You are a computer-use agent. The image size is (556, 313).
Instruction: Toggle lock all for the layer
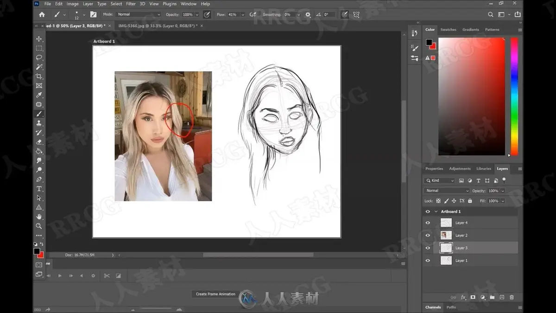(x=470, y=201)
